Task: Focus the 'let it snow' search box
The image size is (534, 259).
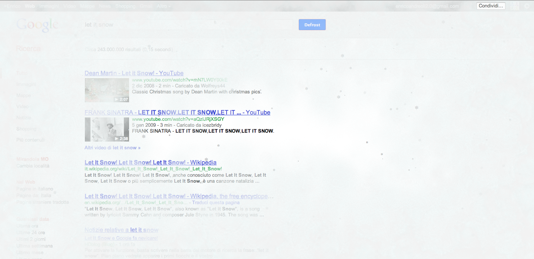Action: pos(187,25)
